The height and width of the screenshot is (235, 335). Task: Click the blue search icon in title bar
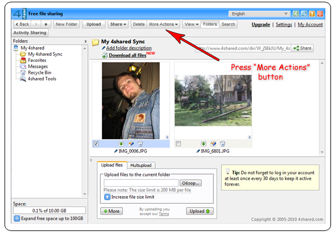[304, 14]
